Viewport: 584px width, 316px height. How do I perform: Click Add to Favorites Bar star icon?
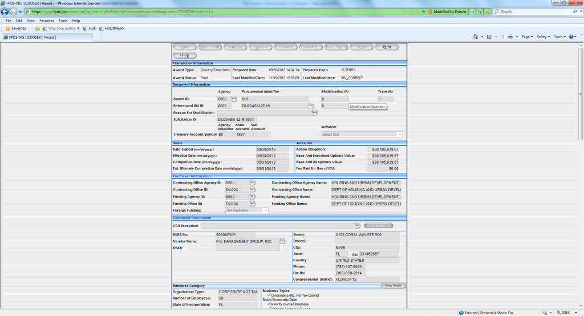37,29
